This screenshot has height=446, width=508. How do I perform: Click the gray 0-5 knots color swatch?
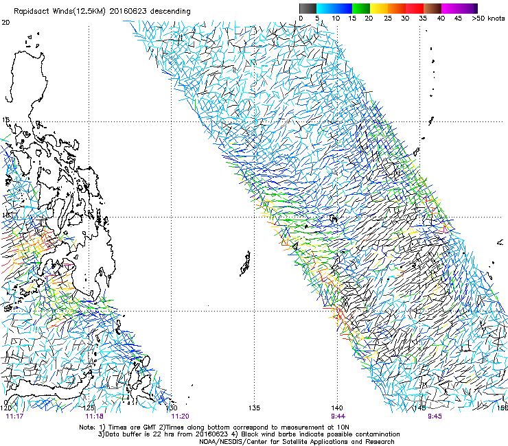pyautogui.click(x=308, y=8)
